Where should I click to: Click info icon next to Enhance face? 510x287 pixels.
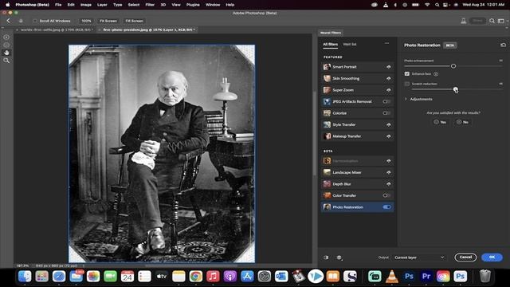(x=436, y=74)
